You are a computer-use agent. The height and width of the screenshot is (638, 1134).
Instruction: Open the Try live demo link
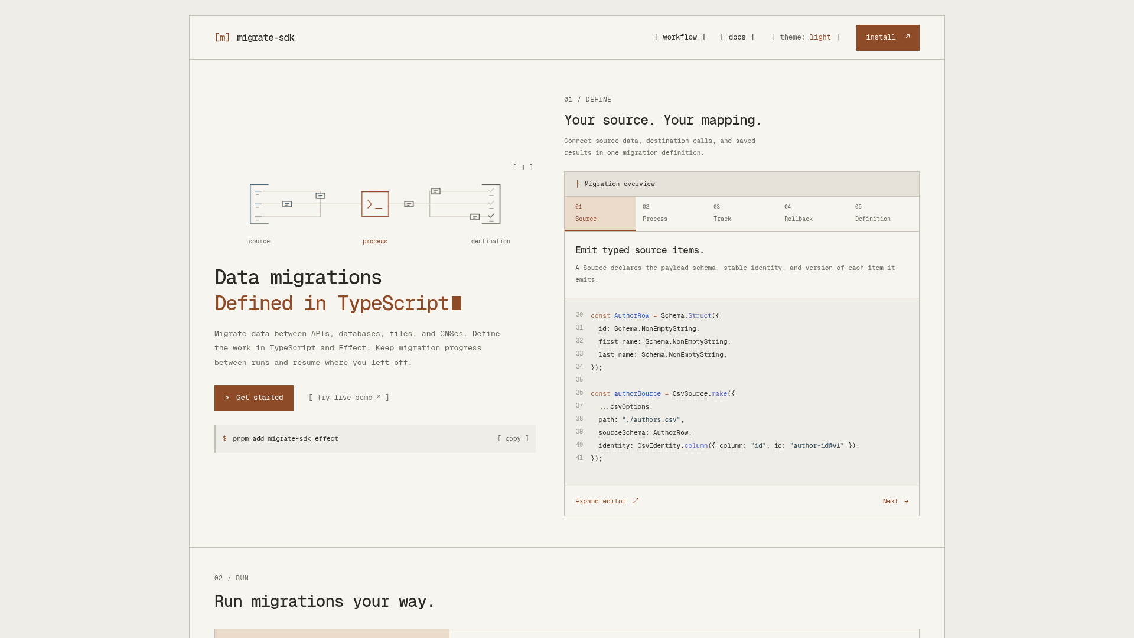(x=349, y=398)
